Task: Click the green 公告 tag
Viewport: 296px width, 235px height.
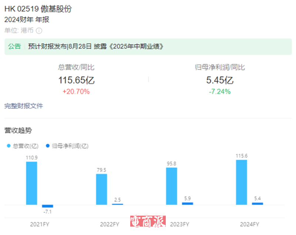Action: (x=15, y=47)
